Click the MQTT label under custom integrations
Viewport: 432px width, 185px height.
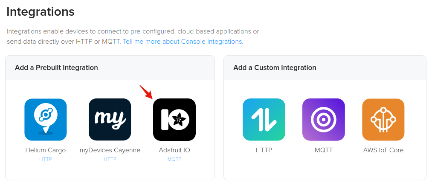tap(323, 150)
